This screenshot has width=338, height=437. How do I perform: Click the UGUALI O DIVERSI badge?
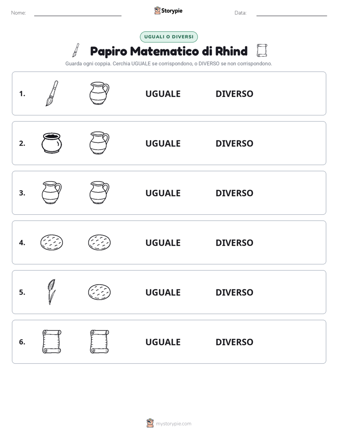coord(169,37)
